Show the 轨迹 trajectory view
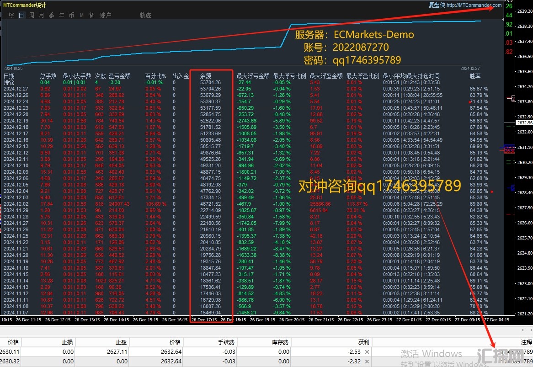The height and width of the screenshot is (367, 533). (x=145, y=15)
